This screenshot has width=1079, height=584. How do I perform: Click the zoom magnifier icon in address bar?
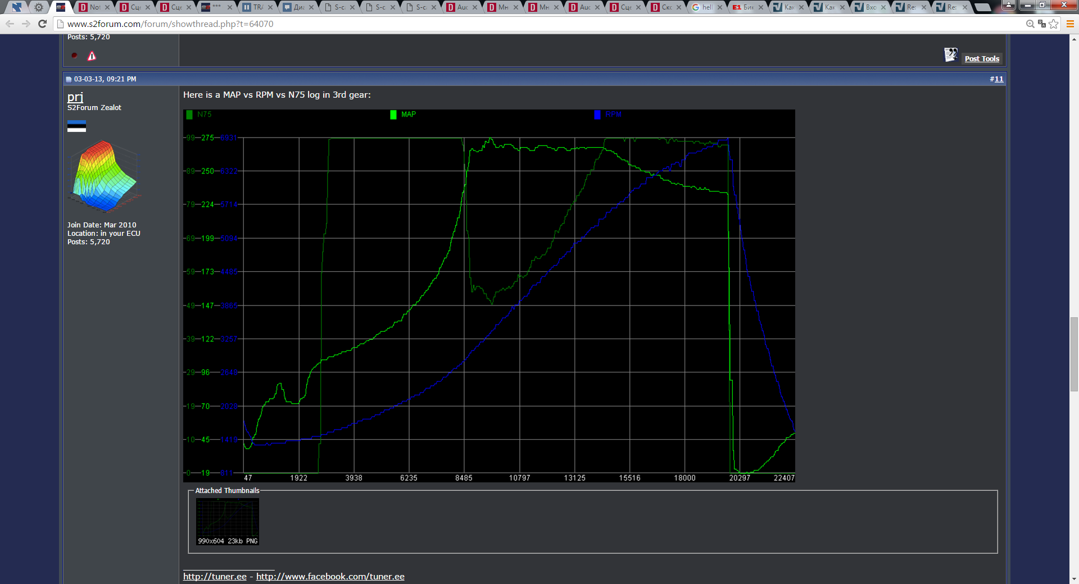1030,24
